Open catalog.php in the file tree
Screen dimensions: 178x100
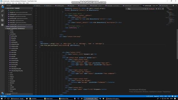(x=14, y=42)
